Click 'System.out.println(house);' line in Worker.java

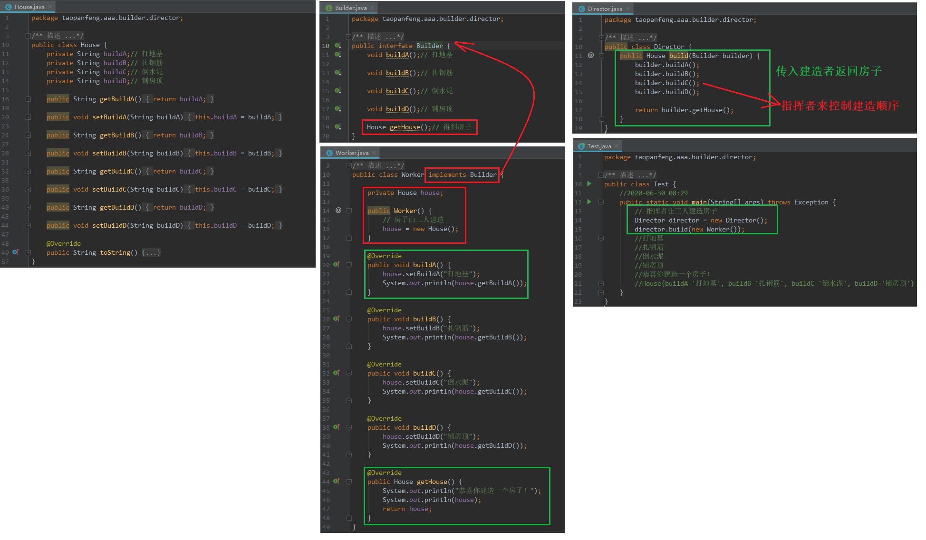432,500
